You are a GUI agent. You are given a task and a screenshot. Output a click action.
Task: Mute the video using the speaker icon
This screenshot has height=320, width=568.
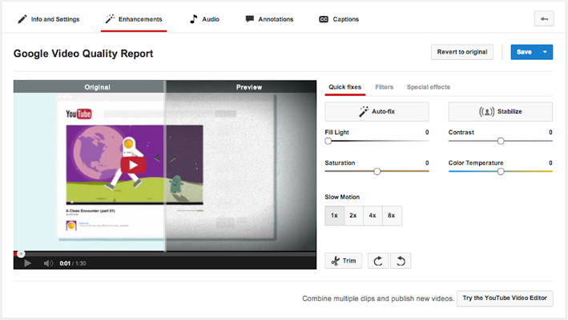click(x=48, y=263)
